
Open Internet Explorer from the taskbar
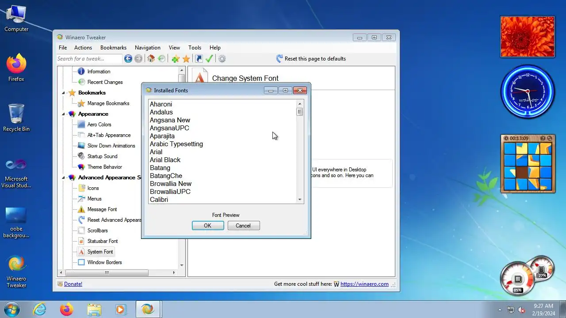pyautogui.click(x=40, y=309)
